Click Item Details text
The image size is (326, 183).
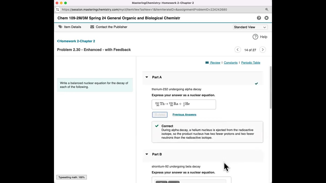pyautogui.click(x=73, y=27)
